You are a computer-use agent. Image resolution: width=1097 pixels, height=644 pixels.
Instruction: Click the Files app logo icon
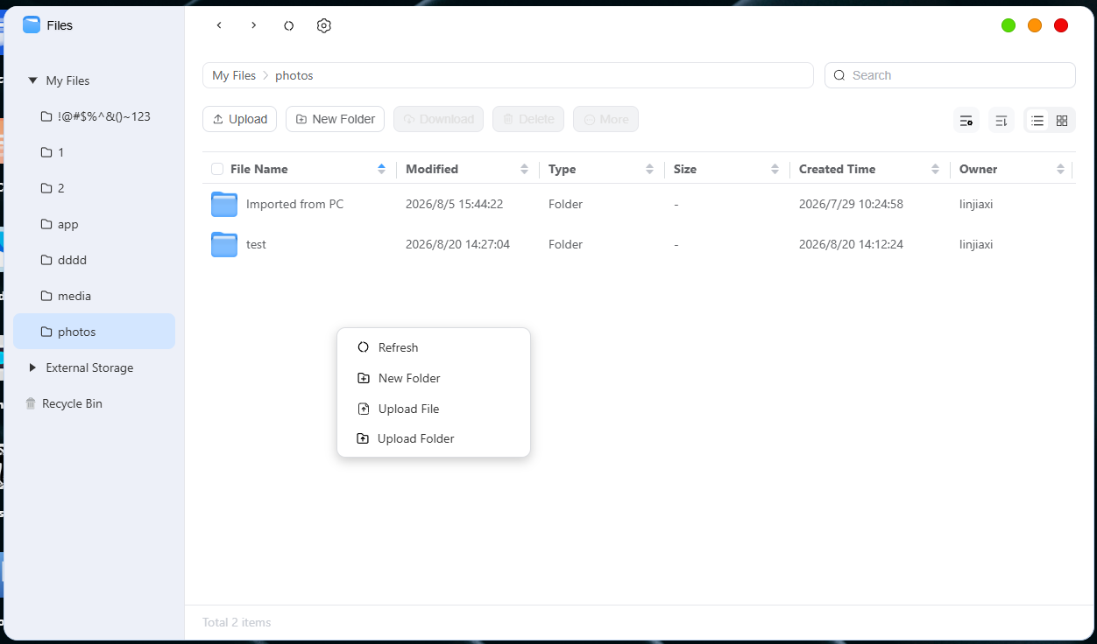coord(32,24)
